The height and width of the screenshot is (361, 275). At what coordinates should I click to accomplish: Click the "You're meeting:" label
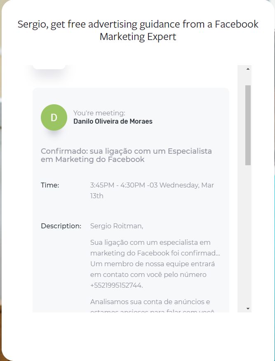(x=99, y=113)
